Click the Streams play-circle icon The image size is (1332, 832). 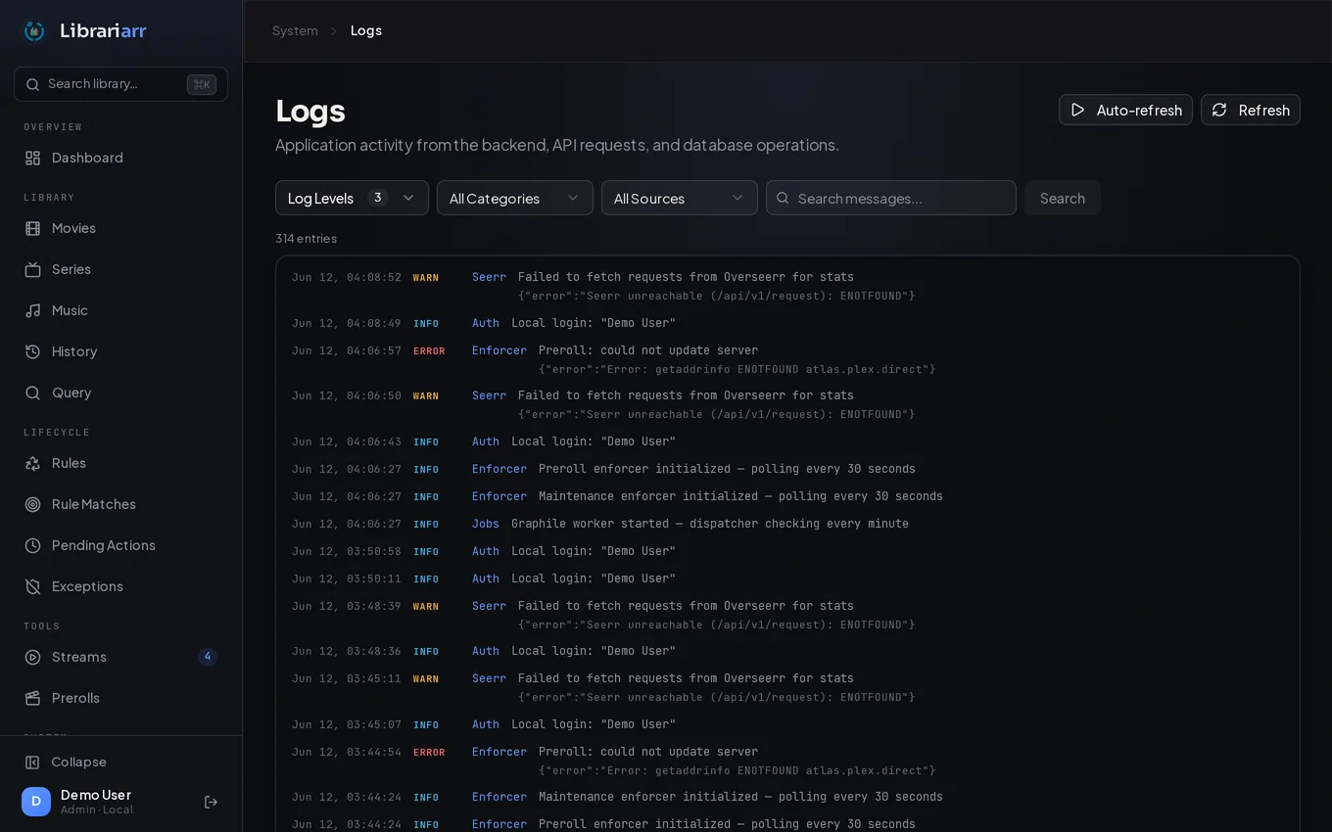tap(32, 657)
